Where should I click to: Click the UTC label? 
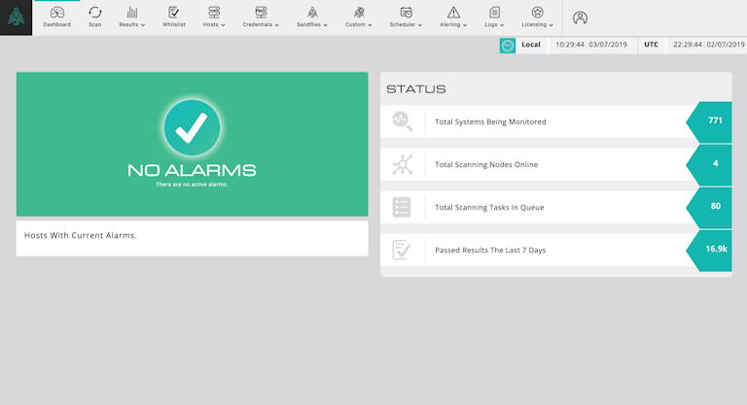point(652,45)
